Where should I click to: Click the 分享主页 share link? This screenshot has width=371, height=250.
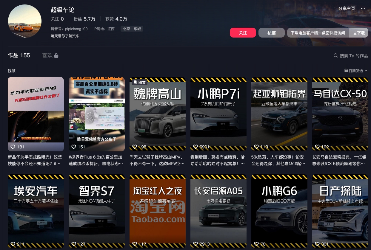347,9
